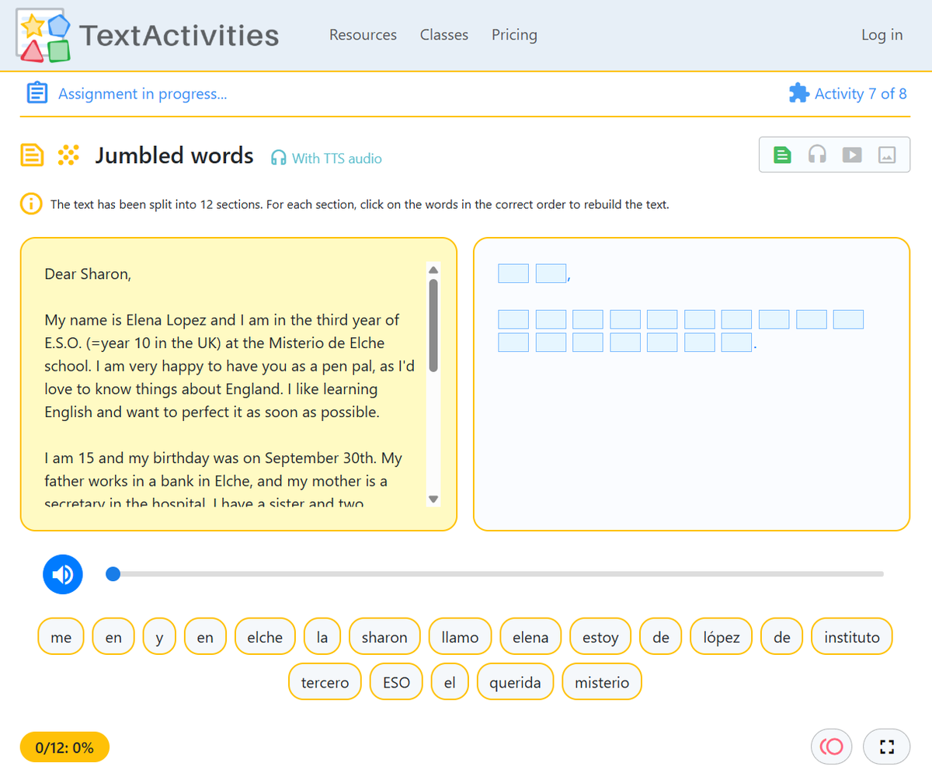Click the TextActivities shapes logo

tap(43, 36)
